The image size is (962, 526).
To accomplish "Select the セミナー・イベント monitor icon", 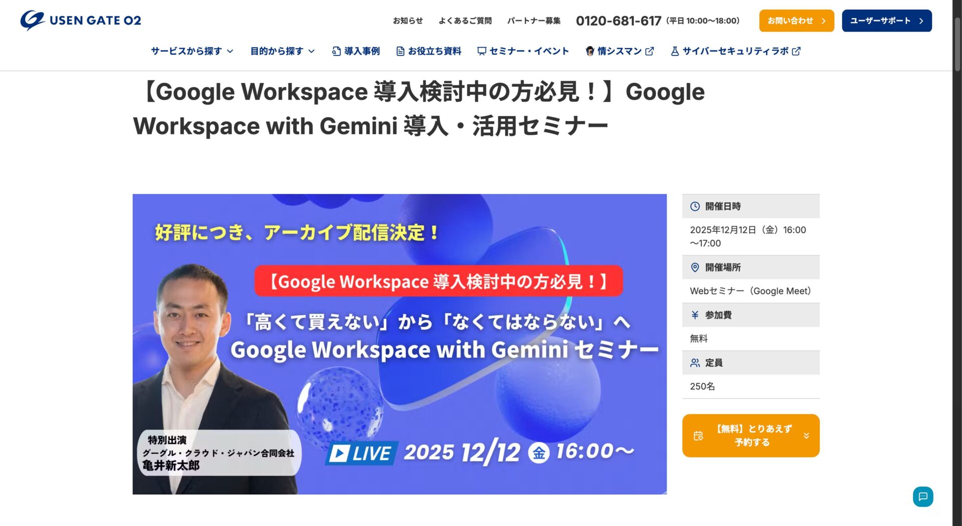I will point(481,51).
